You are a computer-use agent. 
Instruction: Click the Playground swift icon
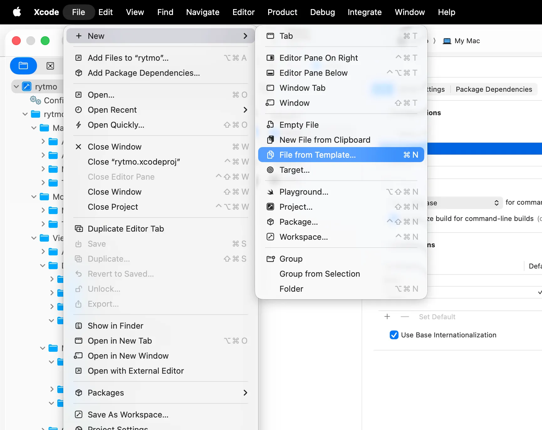[270, 192]
